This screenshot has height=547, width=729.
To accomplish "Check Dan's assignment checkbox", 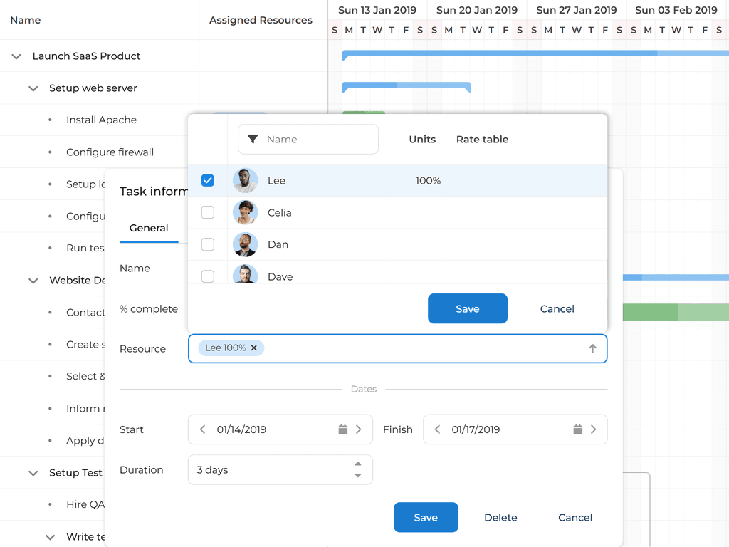I will coord(208,244).
